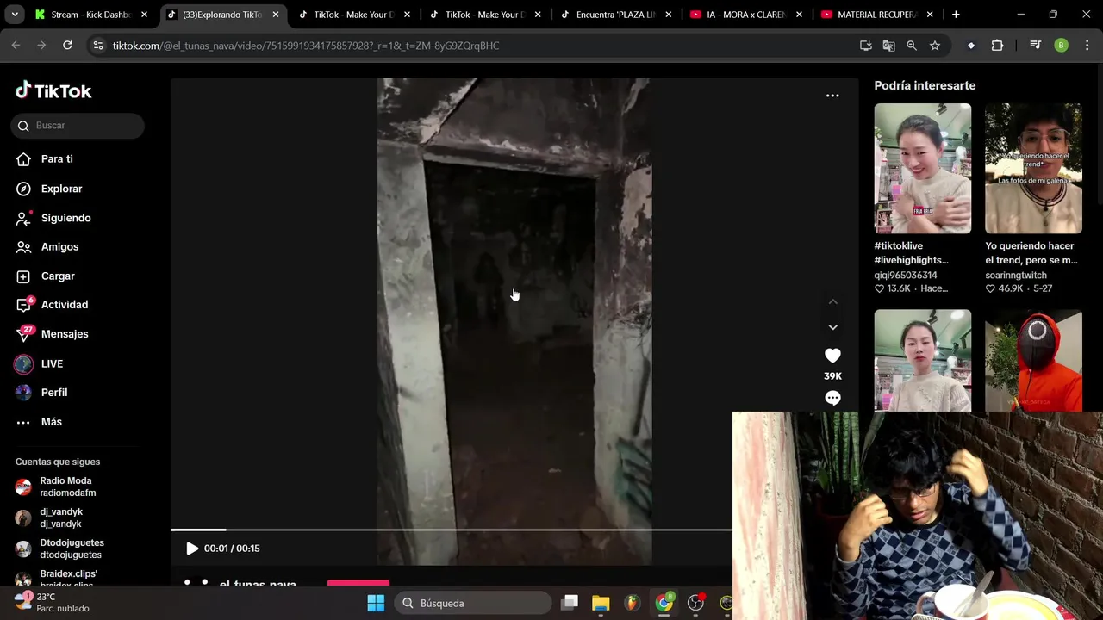This screenshot has height=620, width=1103.
Task: Translate this page icon
Action: [888, 46]
